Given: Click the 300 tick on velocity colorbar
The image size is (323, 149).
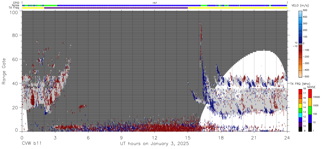Looking at the screenshot, I should pos(305,24).
